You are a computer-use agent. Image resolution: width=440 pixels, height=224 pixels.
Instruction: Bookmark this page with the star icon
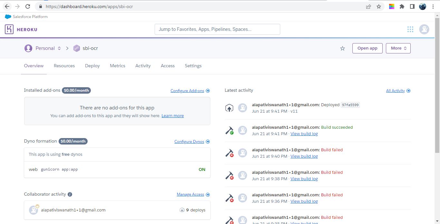(379, 6)
